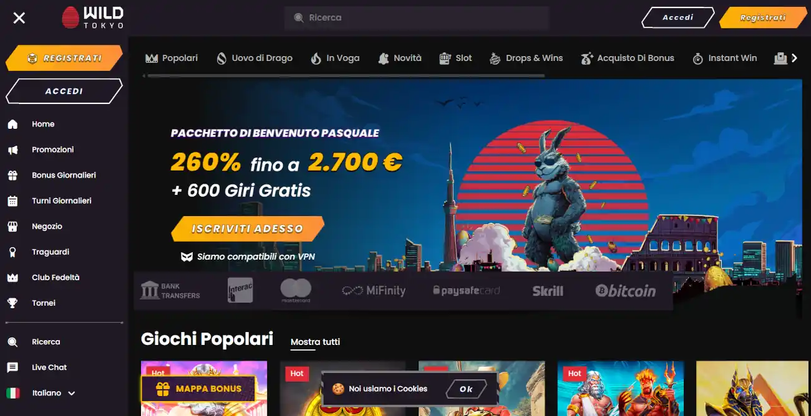Open Tornei from the trophy icon
The image size is (811, 416).
tap(12, 303)
